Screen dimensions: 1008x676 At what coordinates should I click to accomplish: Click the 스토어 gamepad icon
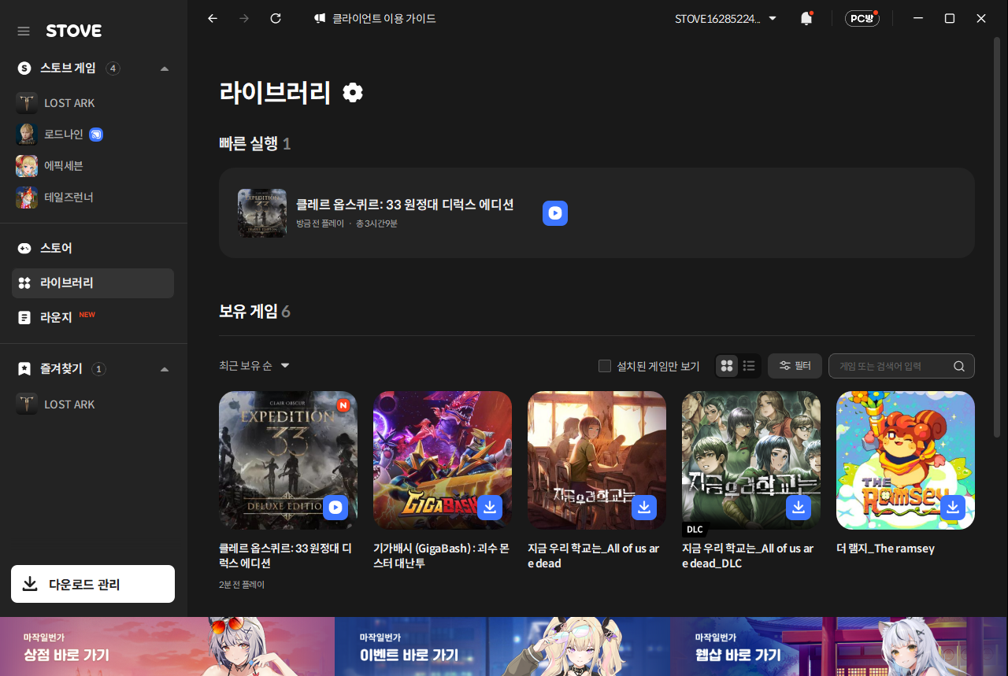(x=24, y=248)
